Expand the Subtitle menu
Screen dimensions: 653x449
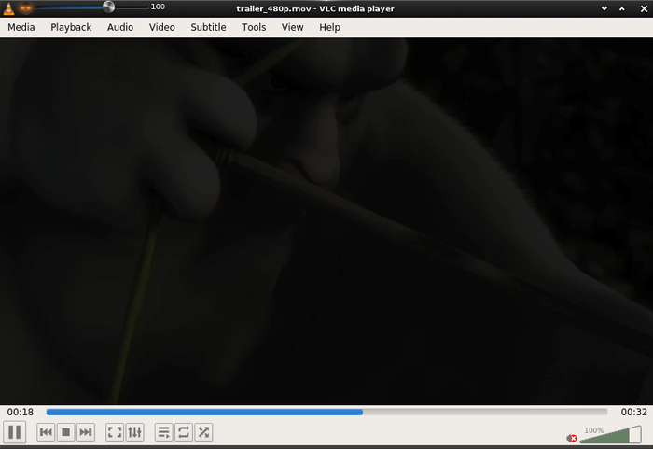209,27
